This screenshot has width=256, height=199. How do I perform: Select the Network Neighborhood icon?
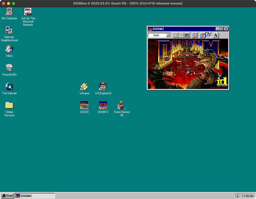(x=9, y=34)
